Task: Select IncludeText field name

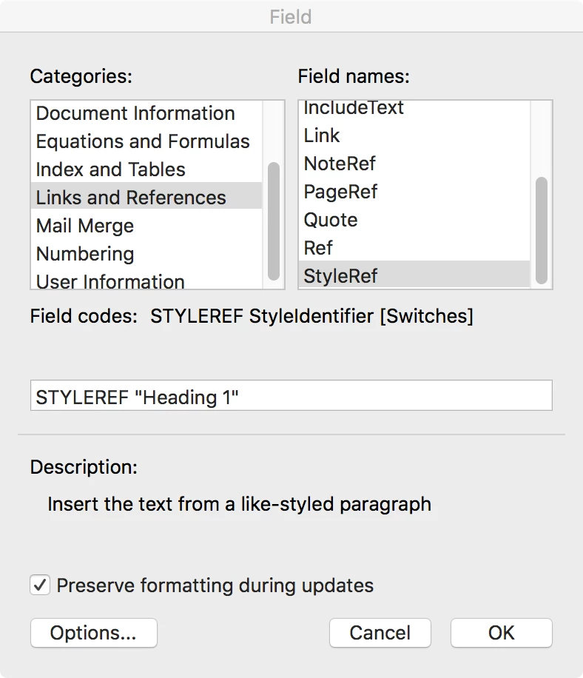Action: [x=354, y=109]
